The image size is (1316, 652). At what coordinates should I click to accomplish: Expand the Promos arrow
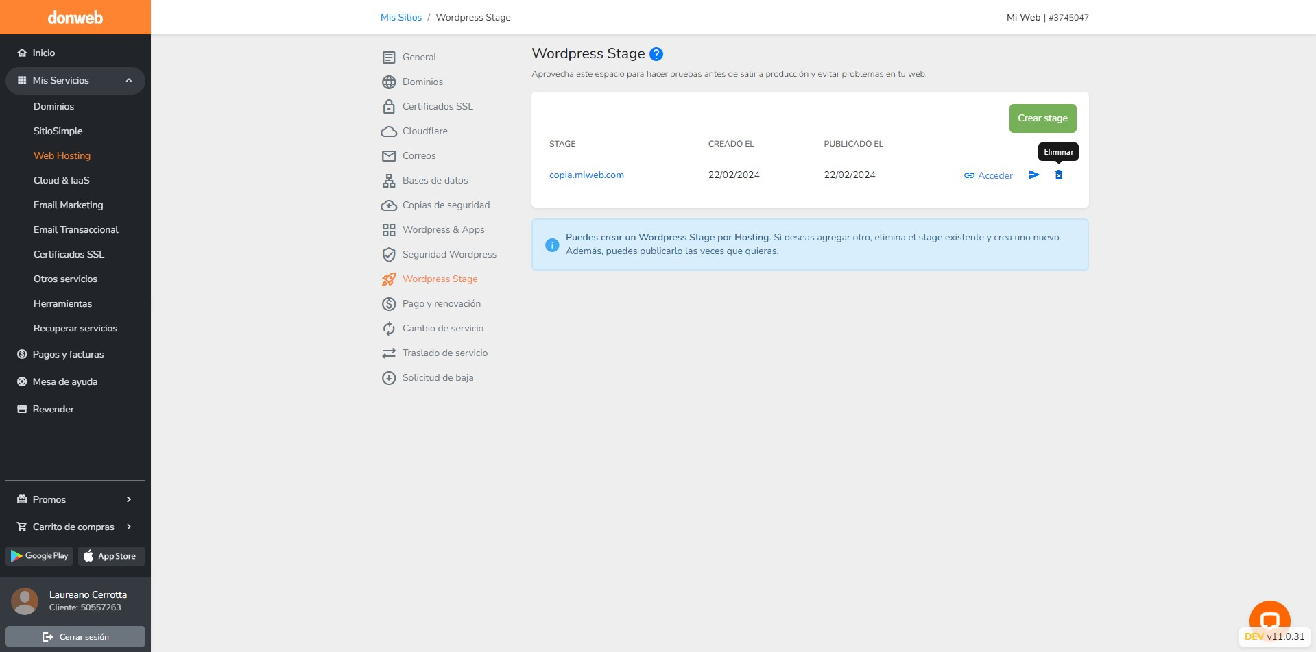129,499
